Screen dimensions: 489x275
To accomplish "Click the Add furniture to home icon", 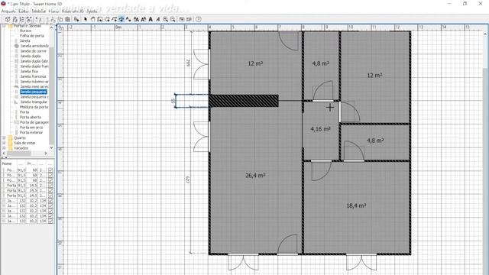I will click(76, 19).
